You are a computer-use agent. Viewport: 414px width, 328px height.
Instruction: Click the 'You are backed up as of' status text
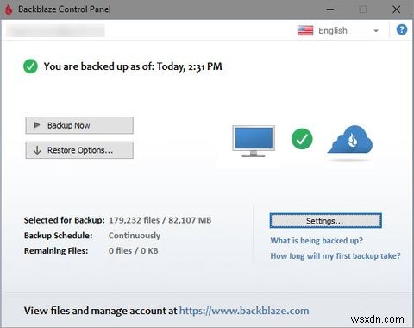133,66
